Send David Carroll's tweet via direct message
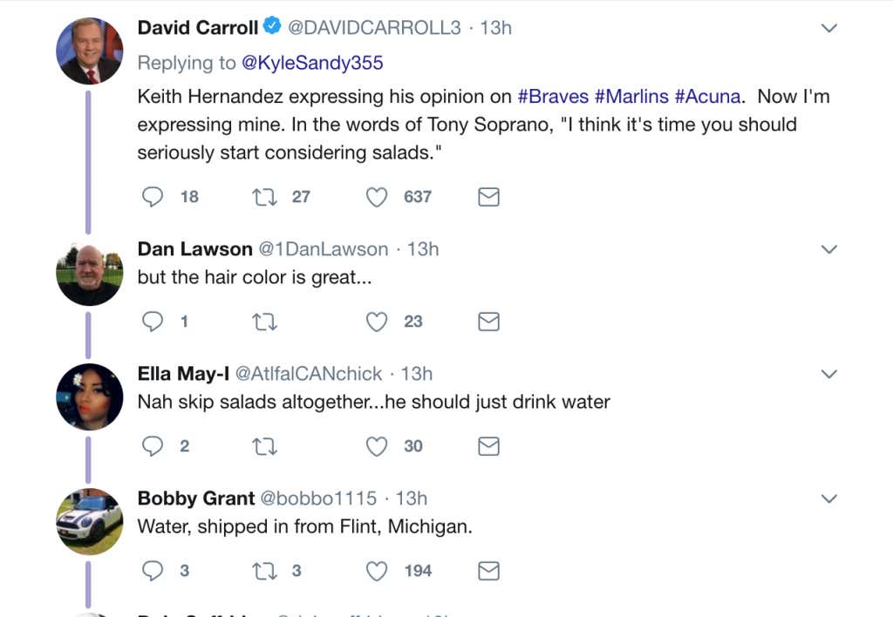This screenshot has width=893, height=617. click(488, 197)
